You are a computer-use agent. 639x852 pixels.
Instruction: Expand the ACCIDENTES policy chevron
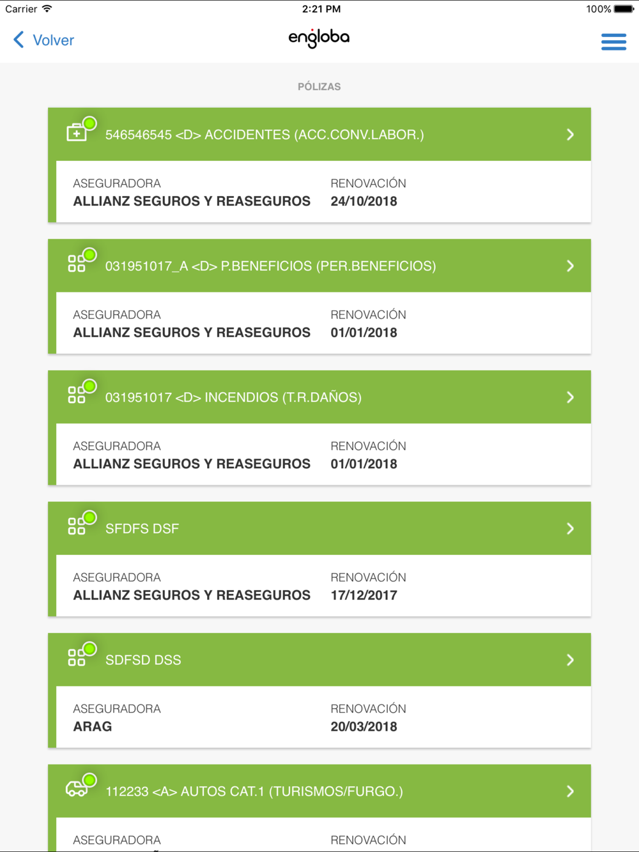point(570,135)
